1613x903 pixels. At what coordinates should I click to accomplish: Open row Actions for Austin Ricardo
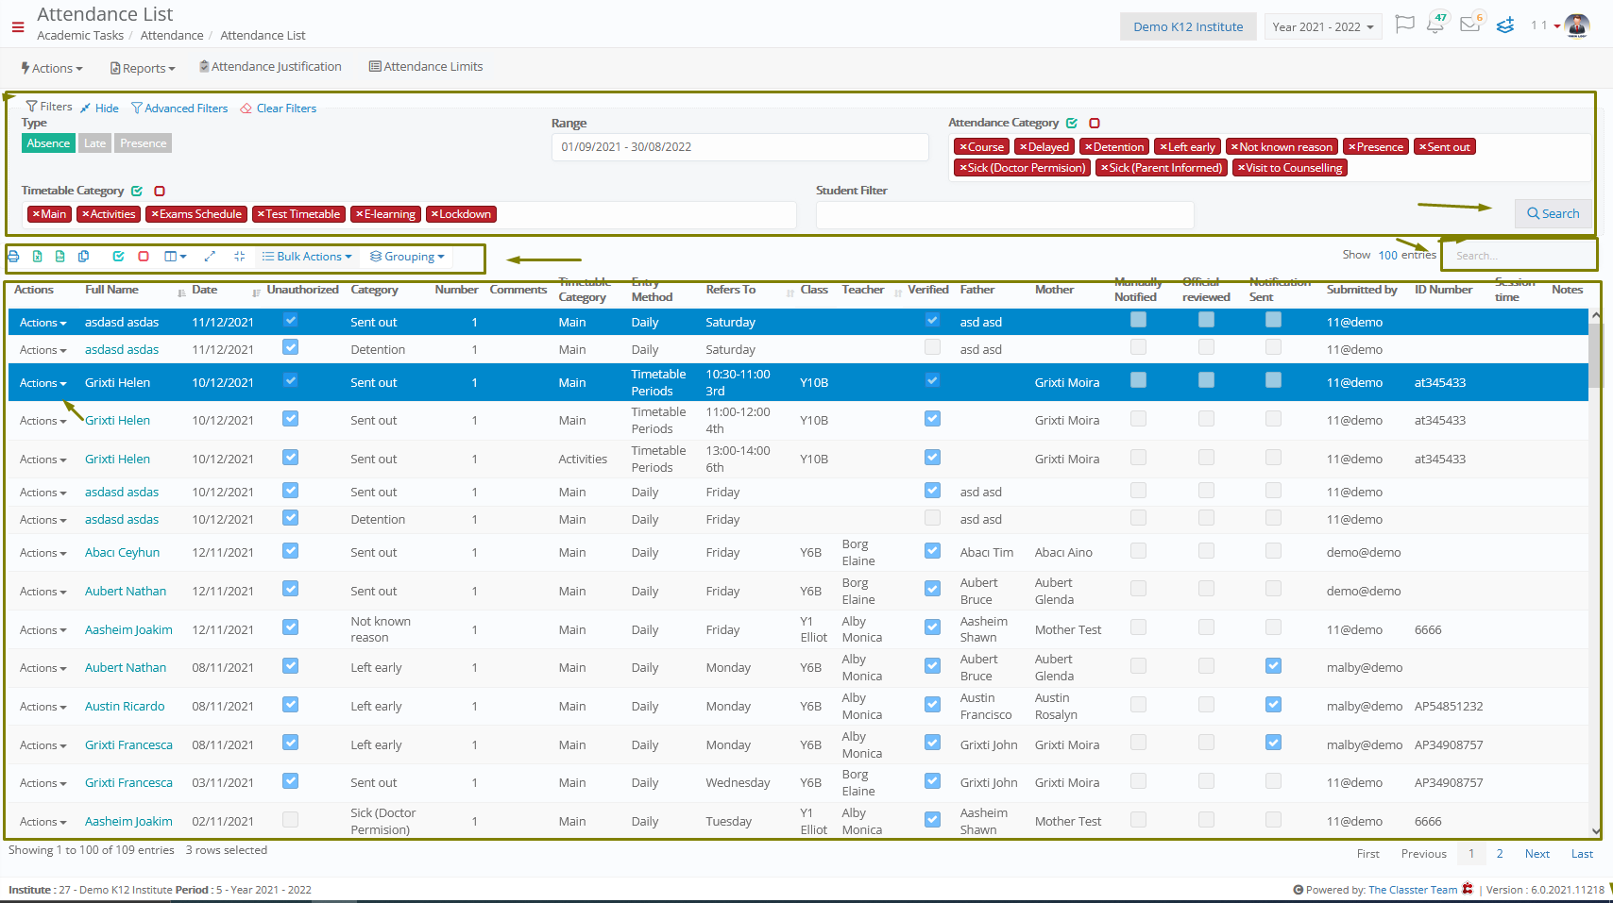point(42,707)
